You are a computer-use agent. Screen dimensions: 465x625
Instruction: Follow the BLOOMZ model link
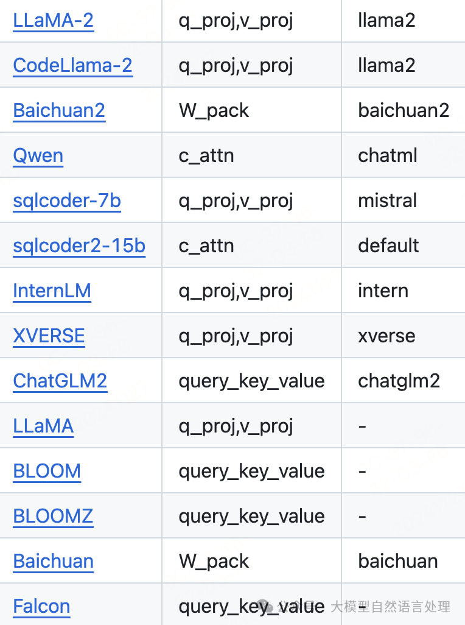click(x=53, y=517)
